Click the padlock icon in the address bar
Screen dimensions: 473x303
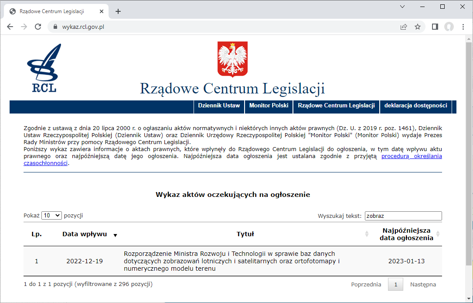[x=55, y=27]
